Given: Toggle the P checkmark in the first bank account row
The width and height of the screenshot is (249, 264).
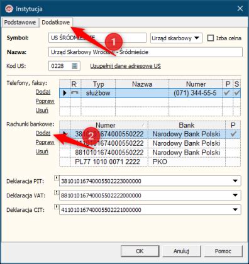Looking at the screenshot, I should [x=233, y=134].
